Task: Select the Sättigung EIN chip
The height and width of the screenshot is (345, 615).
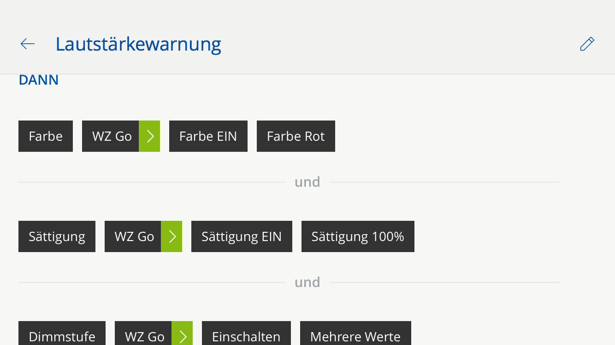Action: (242, 236)
